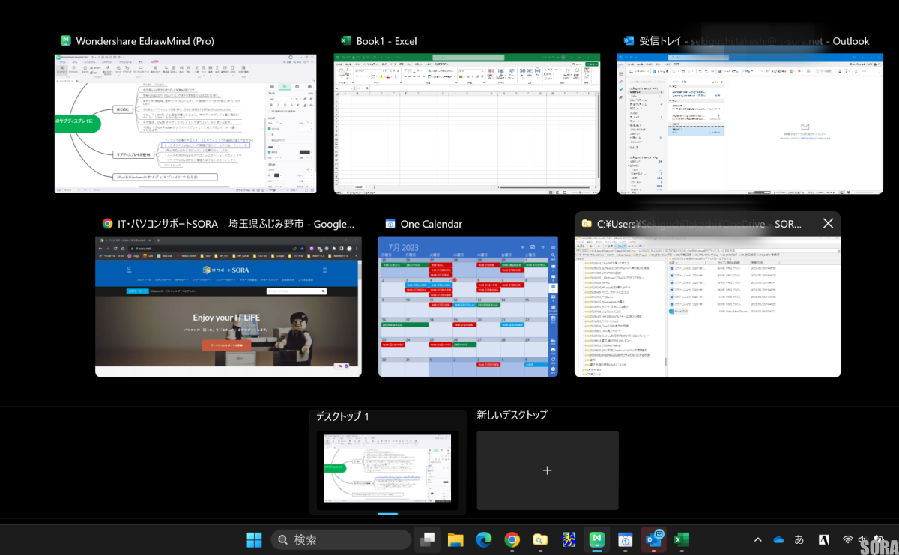This screenshot has height=555, width=899.
Task: Open the Windows Start menu
Action: click(254, 539)
